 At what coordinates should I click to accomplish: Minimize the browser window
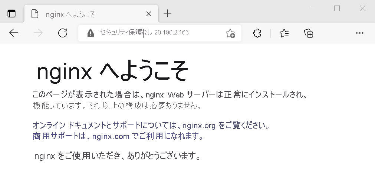[x=312, y=9]
